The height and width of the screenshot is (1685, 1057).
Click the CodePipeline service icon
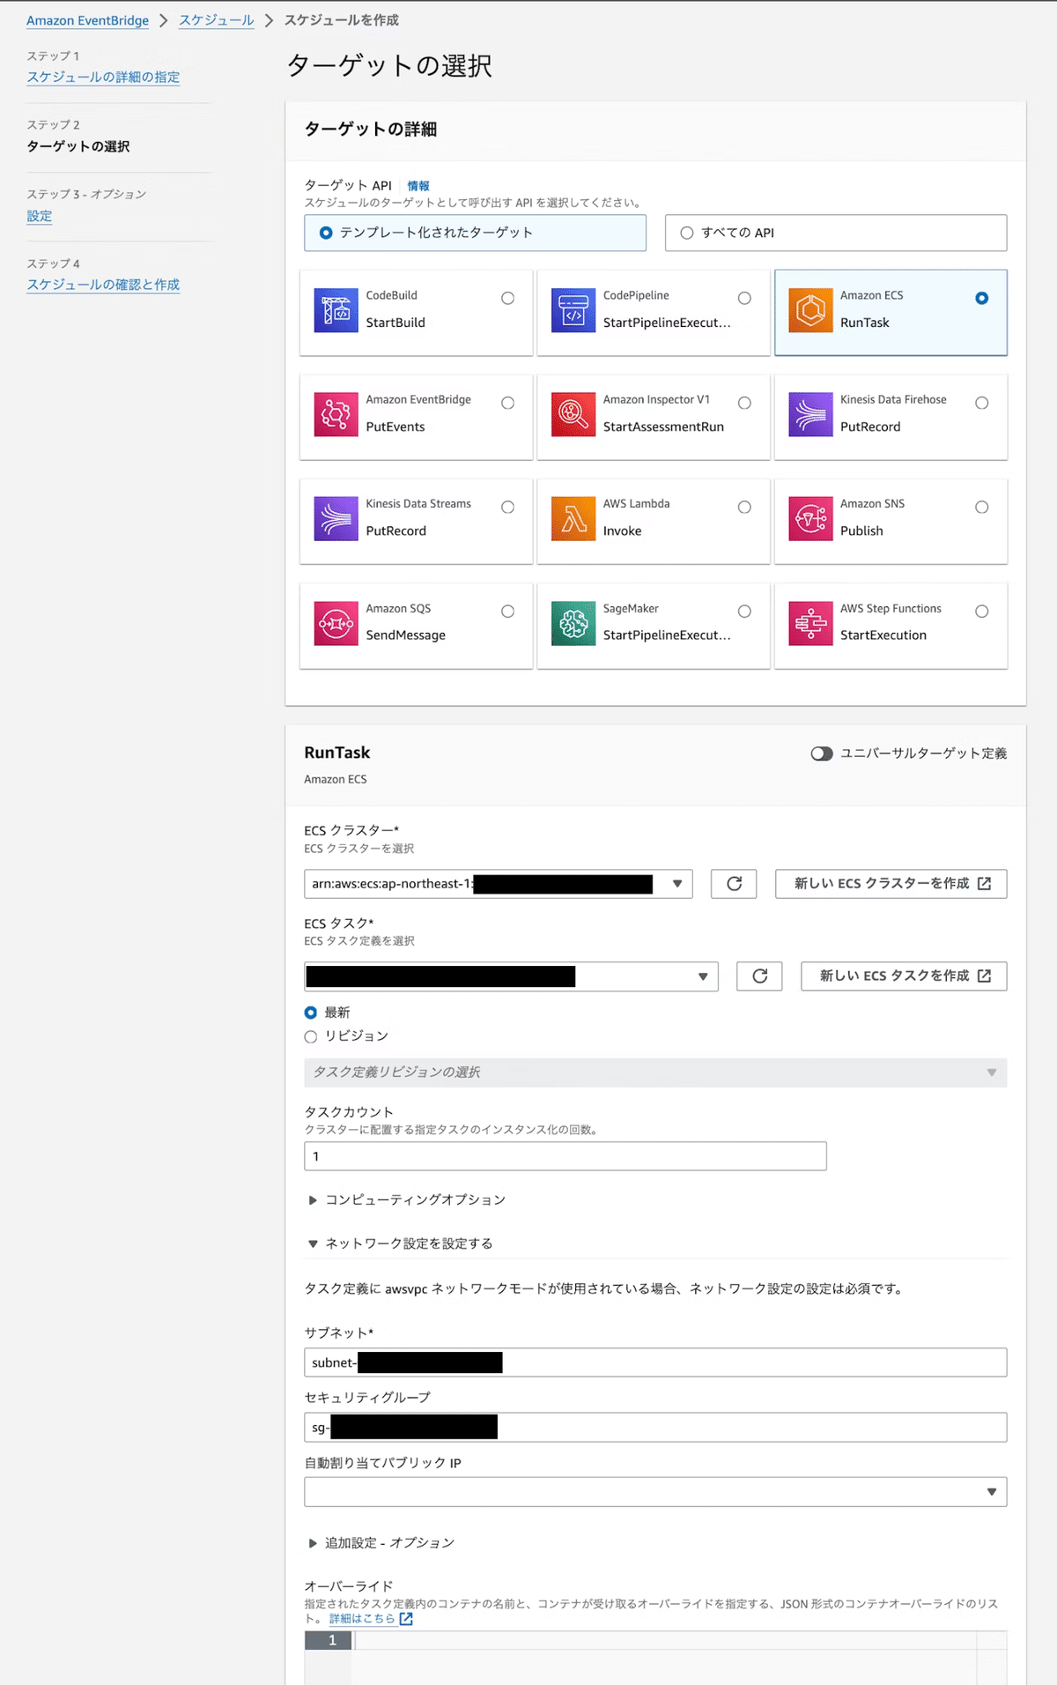click(x=573, y=310)
